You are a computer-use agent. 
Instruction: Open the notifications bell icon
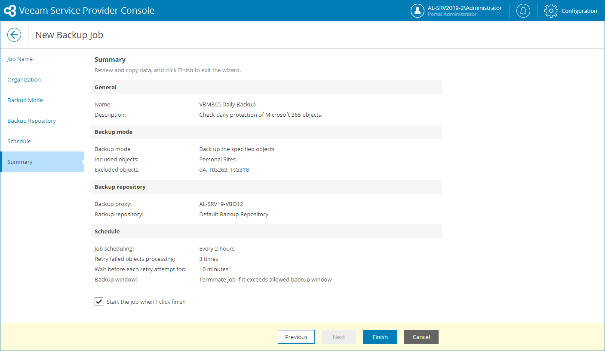point(523,11)
